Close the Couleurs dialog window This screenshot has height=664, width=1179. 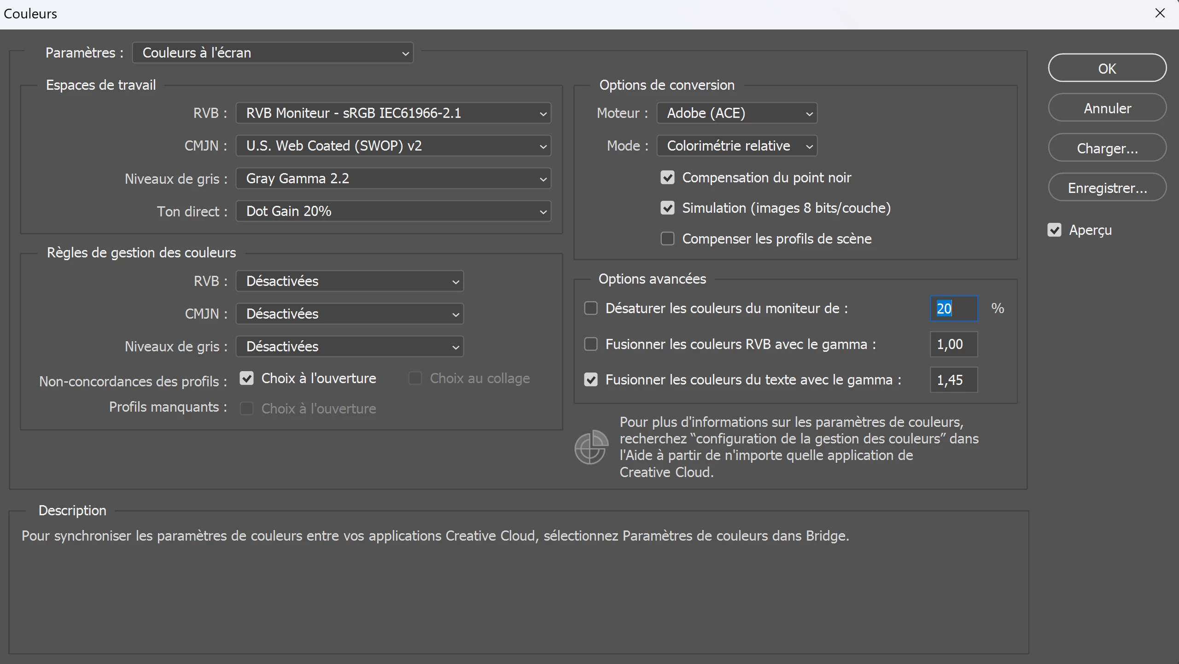tap(1160, 13)
